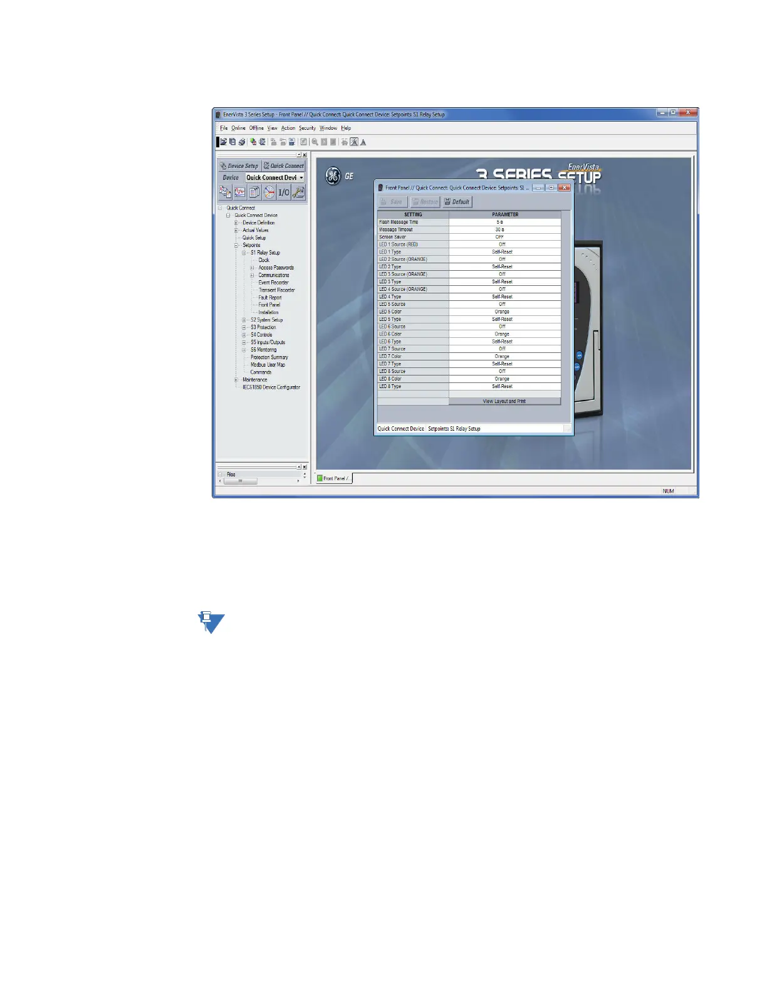The width and height of the screenshot is (767, 993).
Task: Open IEC61850 Device Configurator tree item
Action: [x=271, y=387]
